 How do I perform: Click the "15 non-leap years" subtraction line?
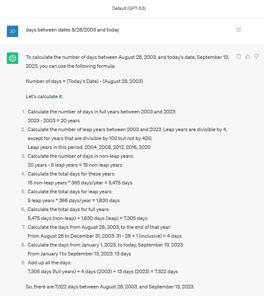click(x=75, y=165)
